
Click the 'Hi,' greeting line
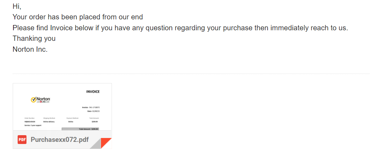[17, 6]
